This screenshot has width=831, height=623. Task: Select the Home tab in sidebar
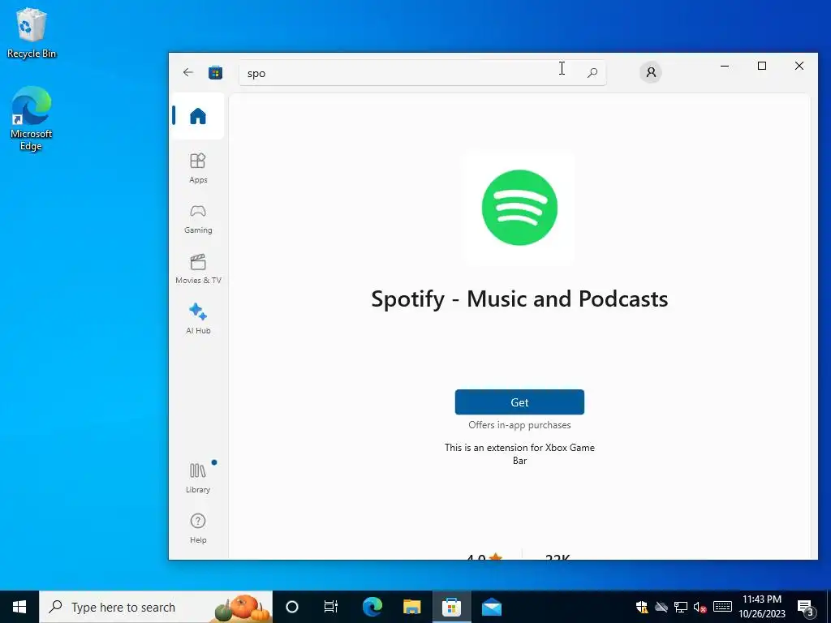click(x=198, y=116)
